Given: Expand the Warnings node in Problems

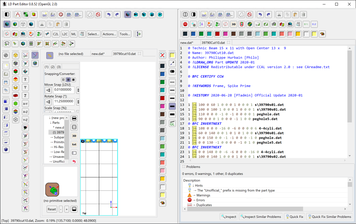Looking at the screenshot, I should (x=193, y=195).
